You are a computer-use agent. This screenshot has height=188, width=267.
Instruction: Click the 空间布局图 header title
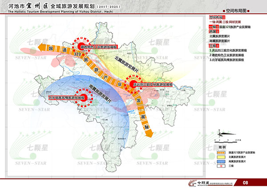pos(235,9)
